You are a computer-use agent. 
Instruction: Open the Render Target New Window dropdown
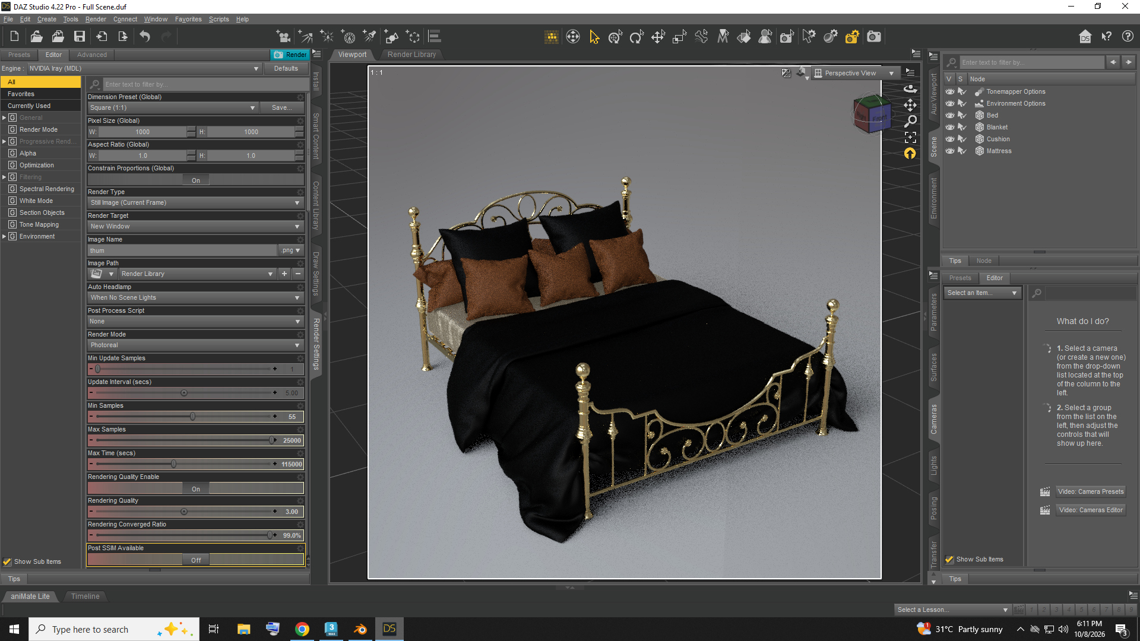pos(195,227)
